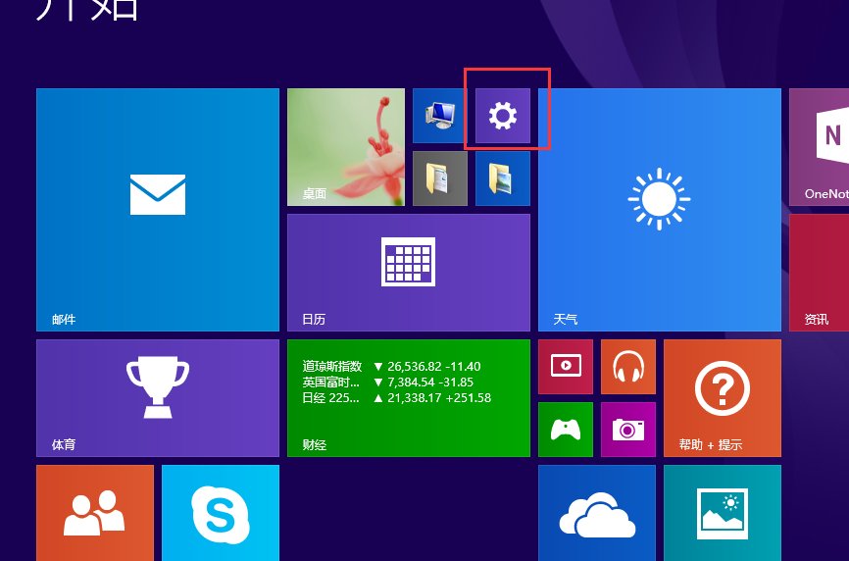
Task: Open the OneDrive cloud tile
Action: 596,512
